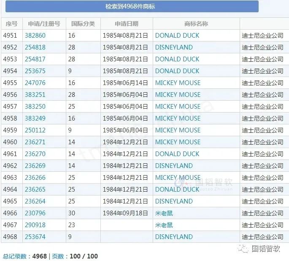Image resolution: width=289 pixels, height=261 pixels.
Task: Select class 30 in row 4966
Action: point(72,213)
